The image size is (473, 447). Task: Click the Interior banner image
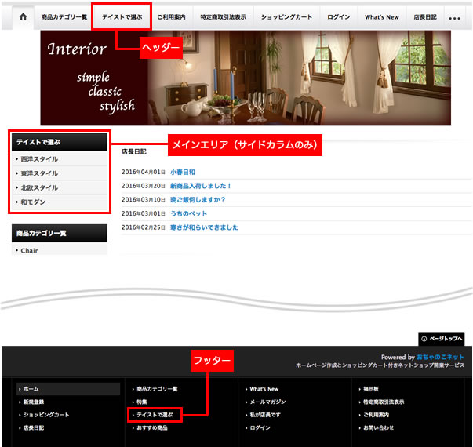click(246, 78)
